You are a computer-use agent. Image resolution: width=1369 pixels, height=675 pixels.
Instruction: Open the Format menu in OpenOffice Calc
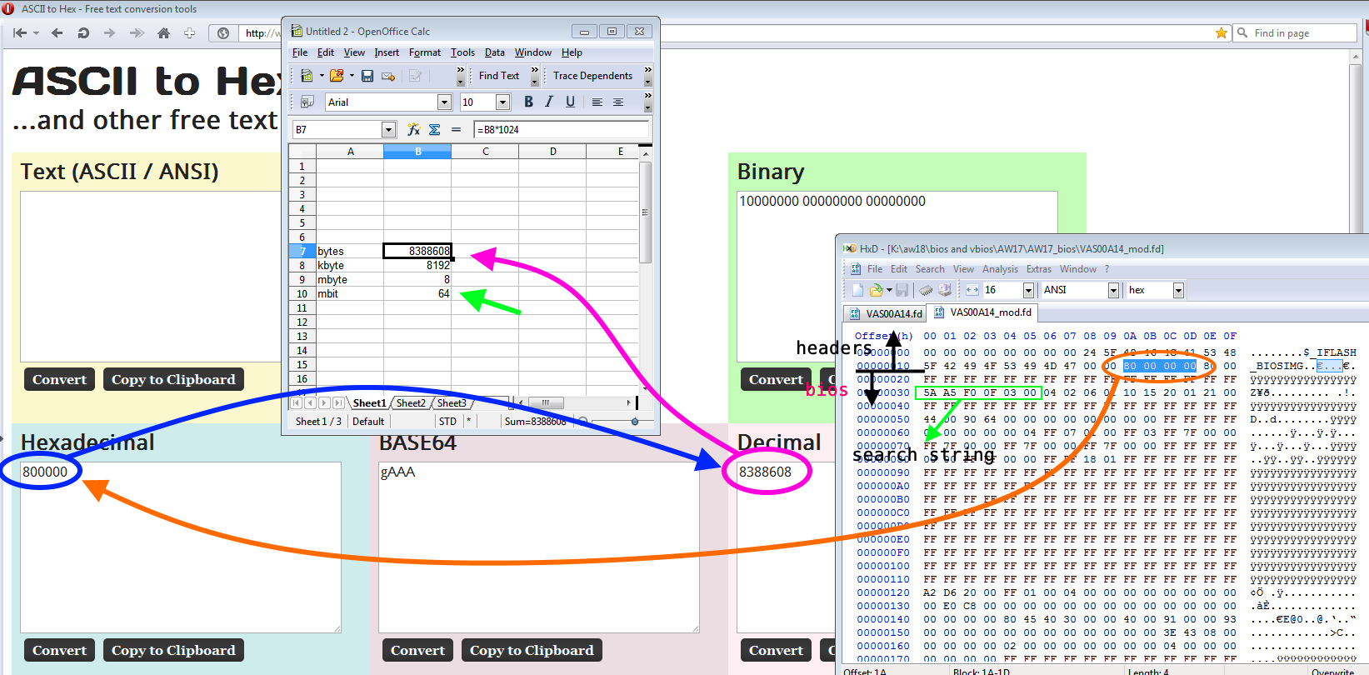coord(425,52)
